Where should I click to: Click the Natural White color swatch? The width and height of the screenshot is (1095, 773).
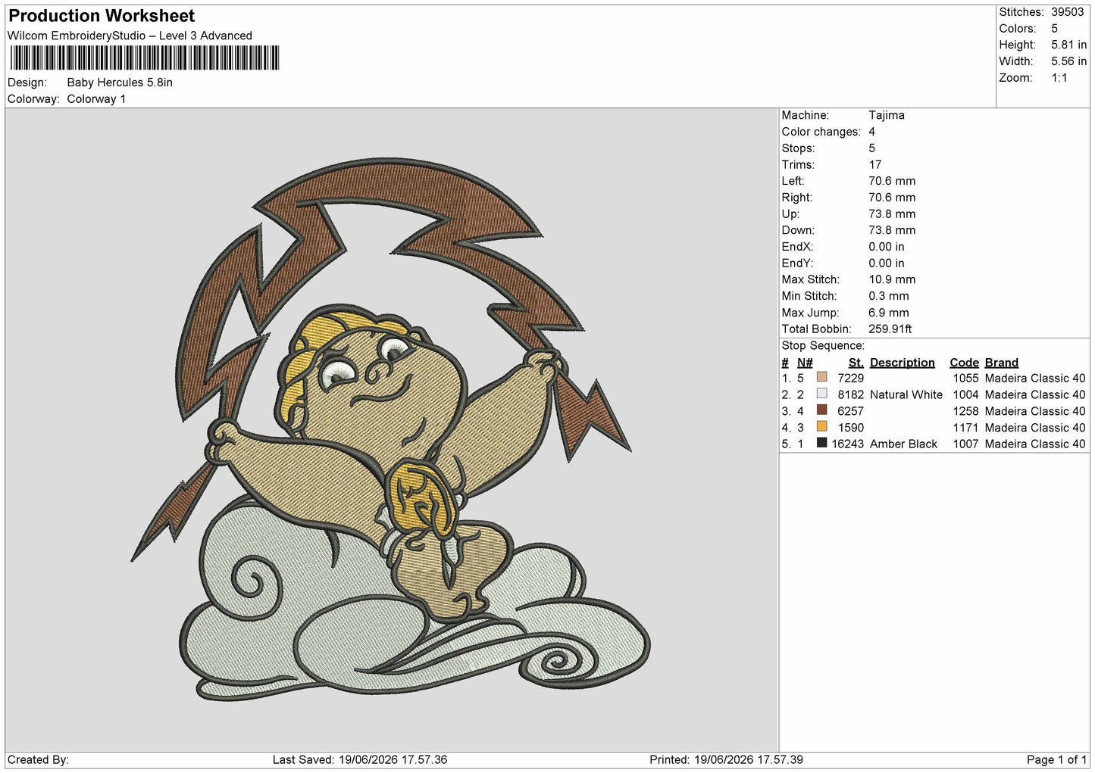(x=821, y=394)
